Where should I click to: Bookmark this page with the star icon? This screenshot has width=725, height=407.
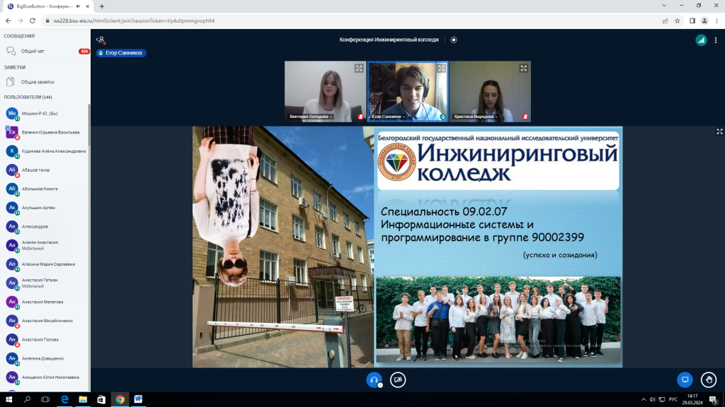(x=678, y=20)
